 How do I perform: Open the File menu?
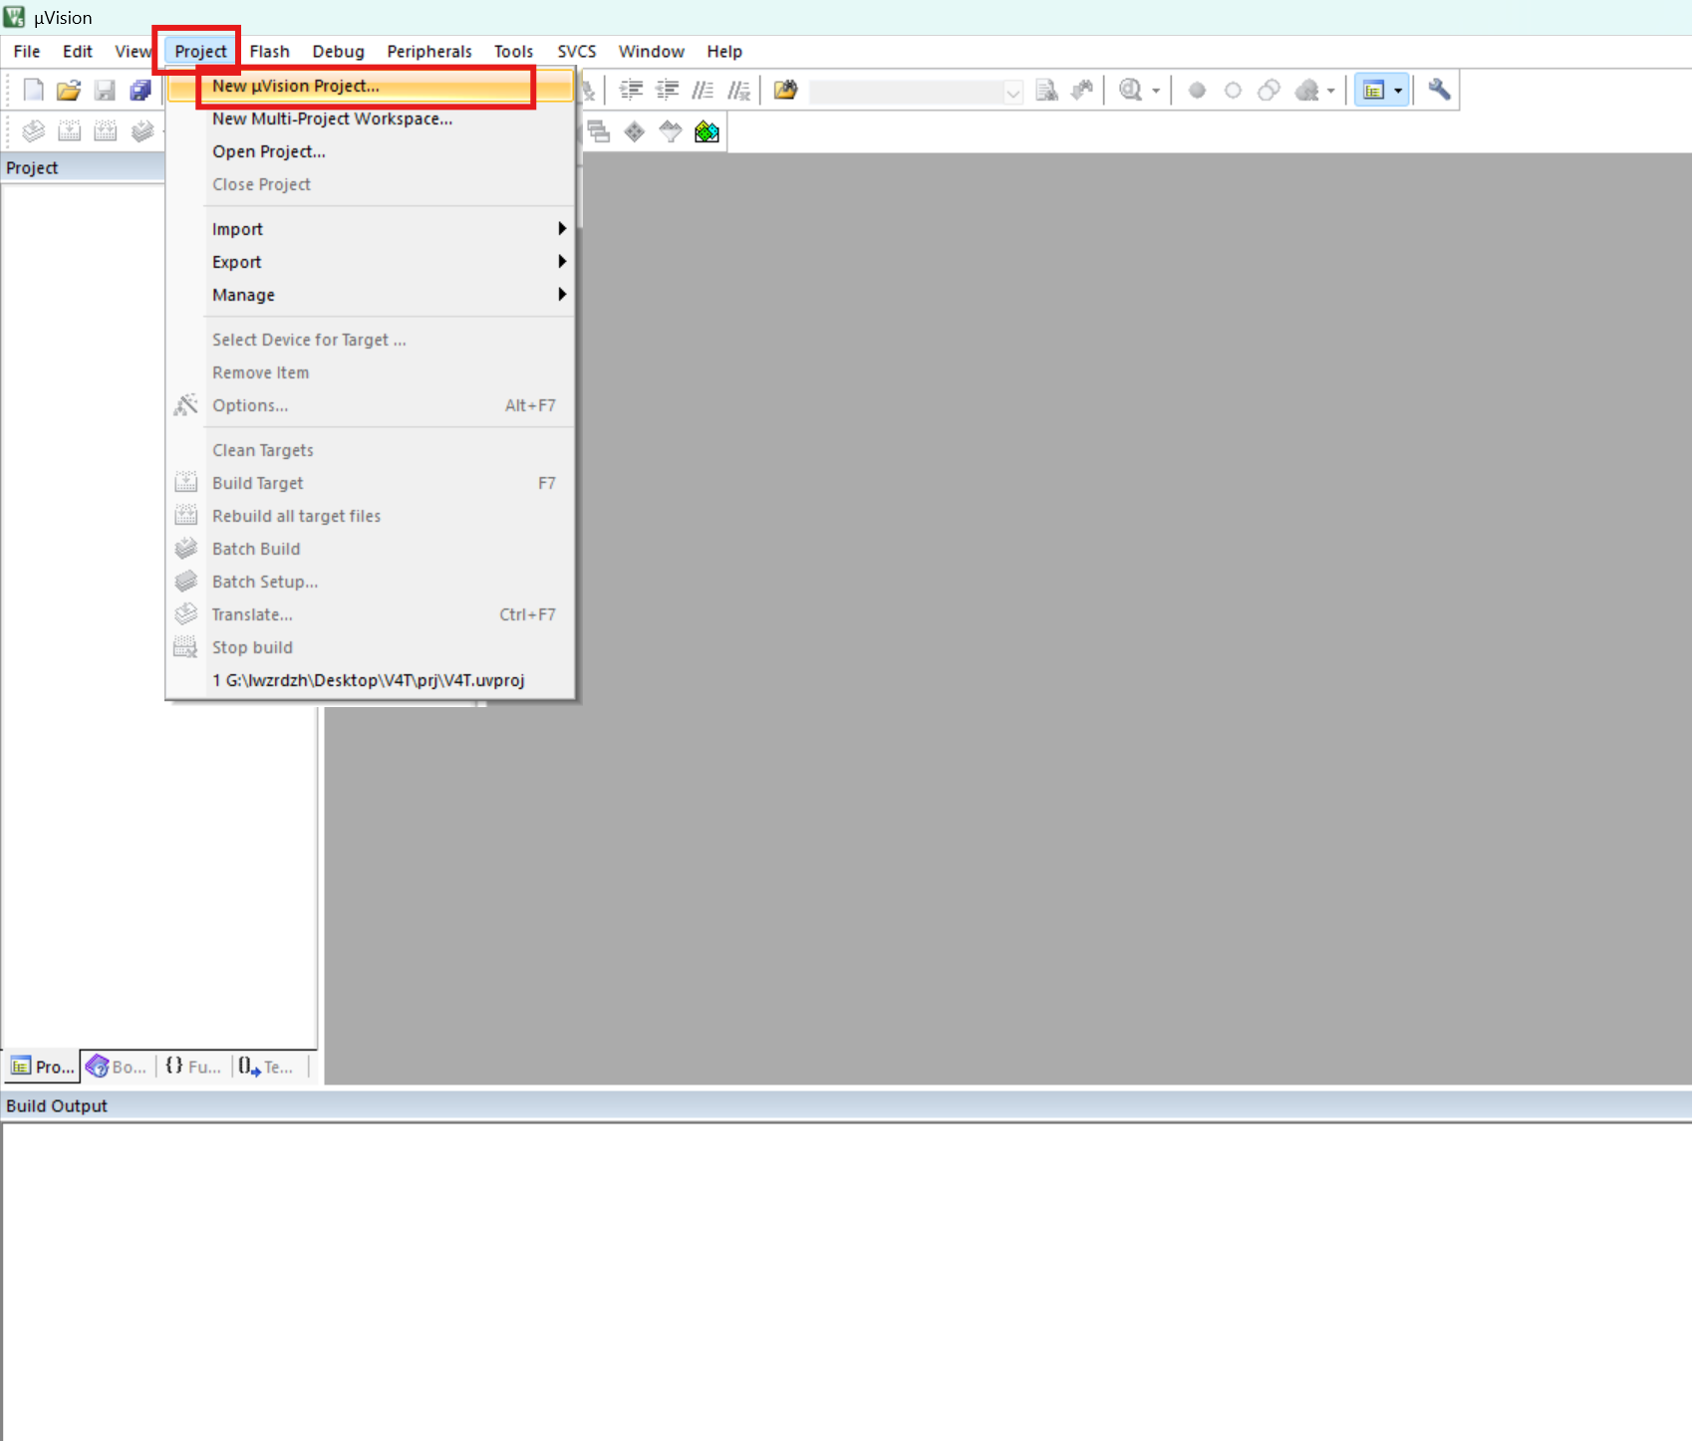coord(27,52)
